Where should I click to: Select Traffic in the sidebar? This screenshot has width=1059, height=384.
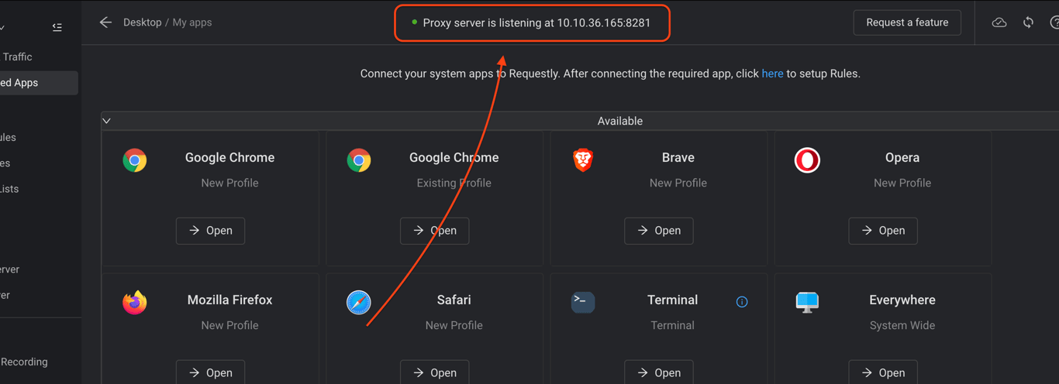[18, 57]
